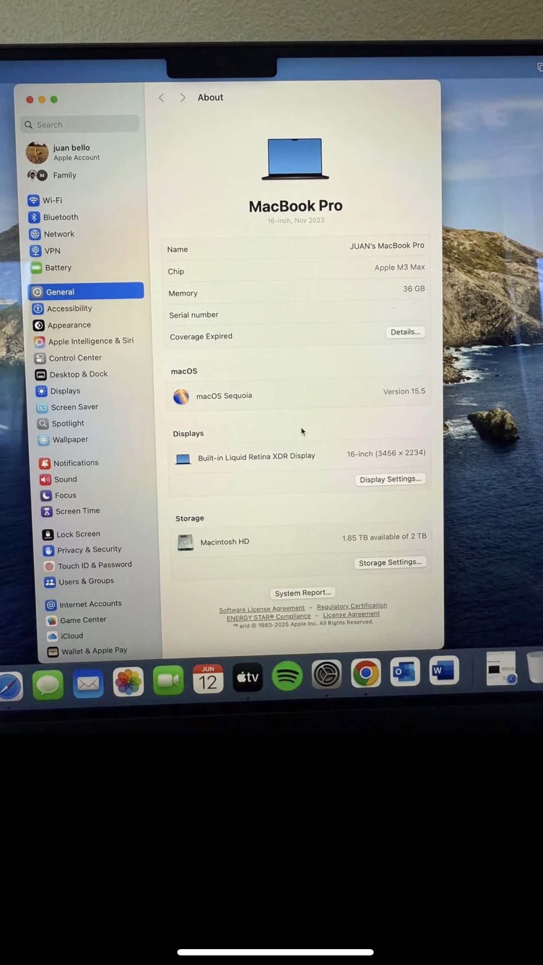Open Outlook from the Dock
Viewport: 543px width, 965px height.
405,671
